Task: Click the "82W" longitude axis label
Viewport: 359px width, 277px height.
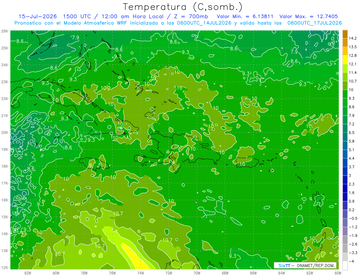Action: (28, 273)
